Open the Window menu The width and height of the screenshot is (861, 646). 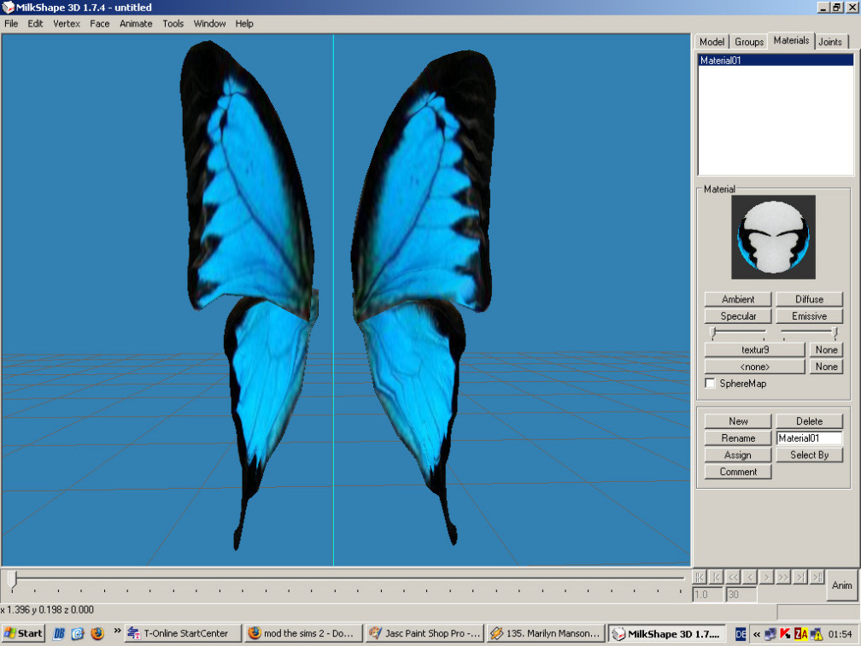pyautogui.click(x=210, y=24)
